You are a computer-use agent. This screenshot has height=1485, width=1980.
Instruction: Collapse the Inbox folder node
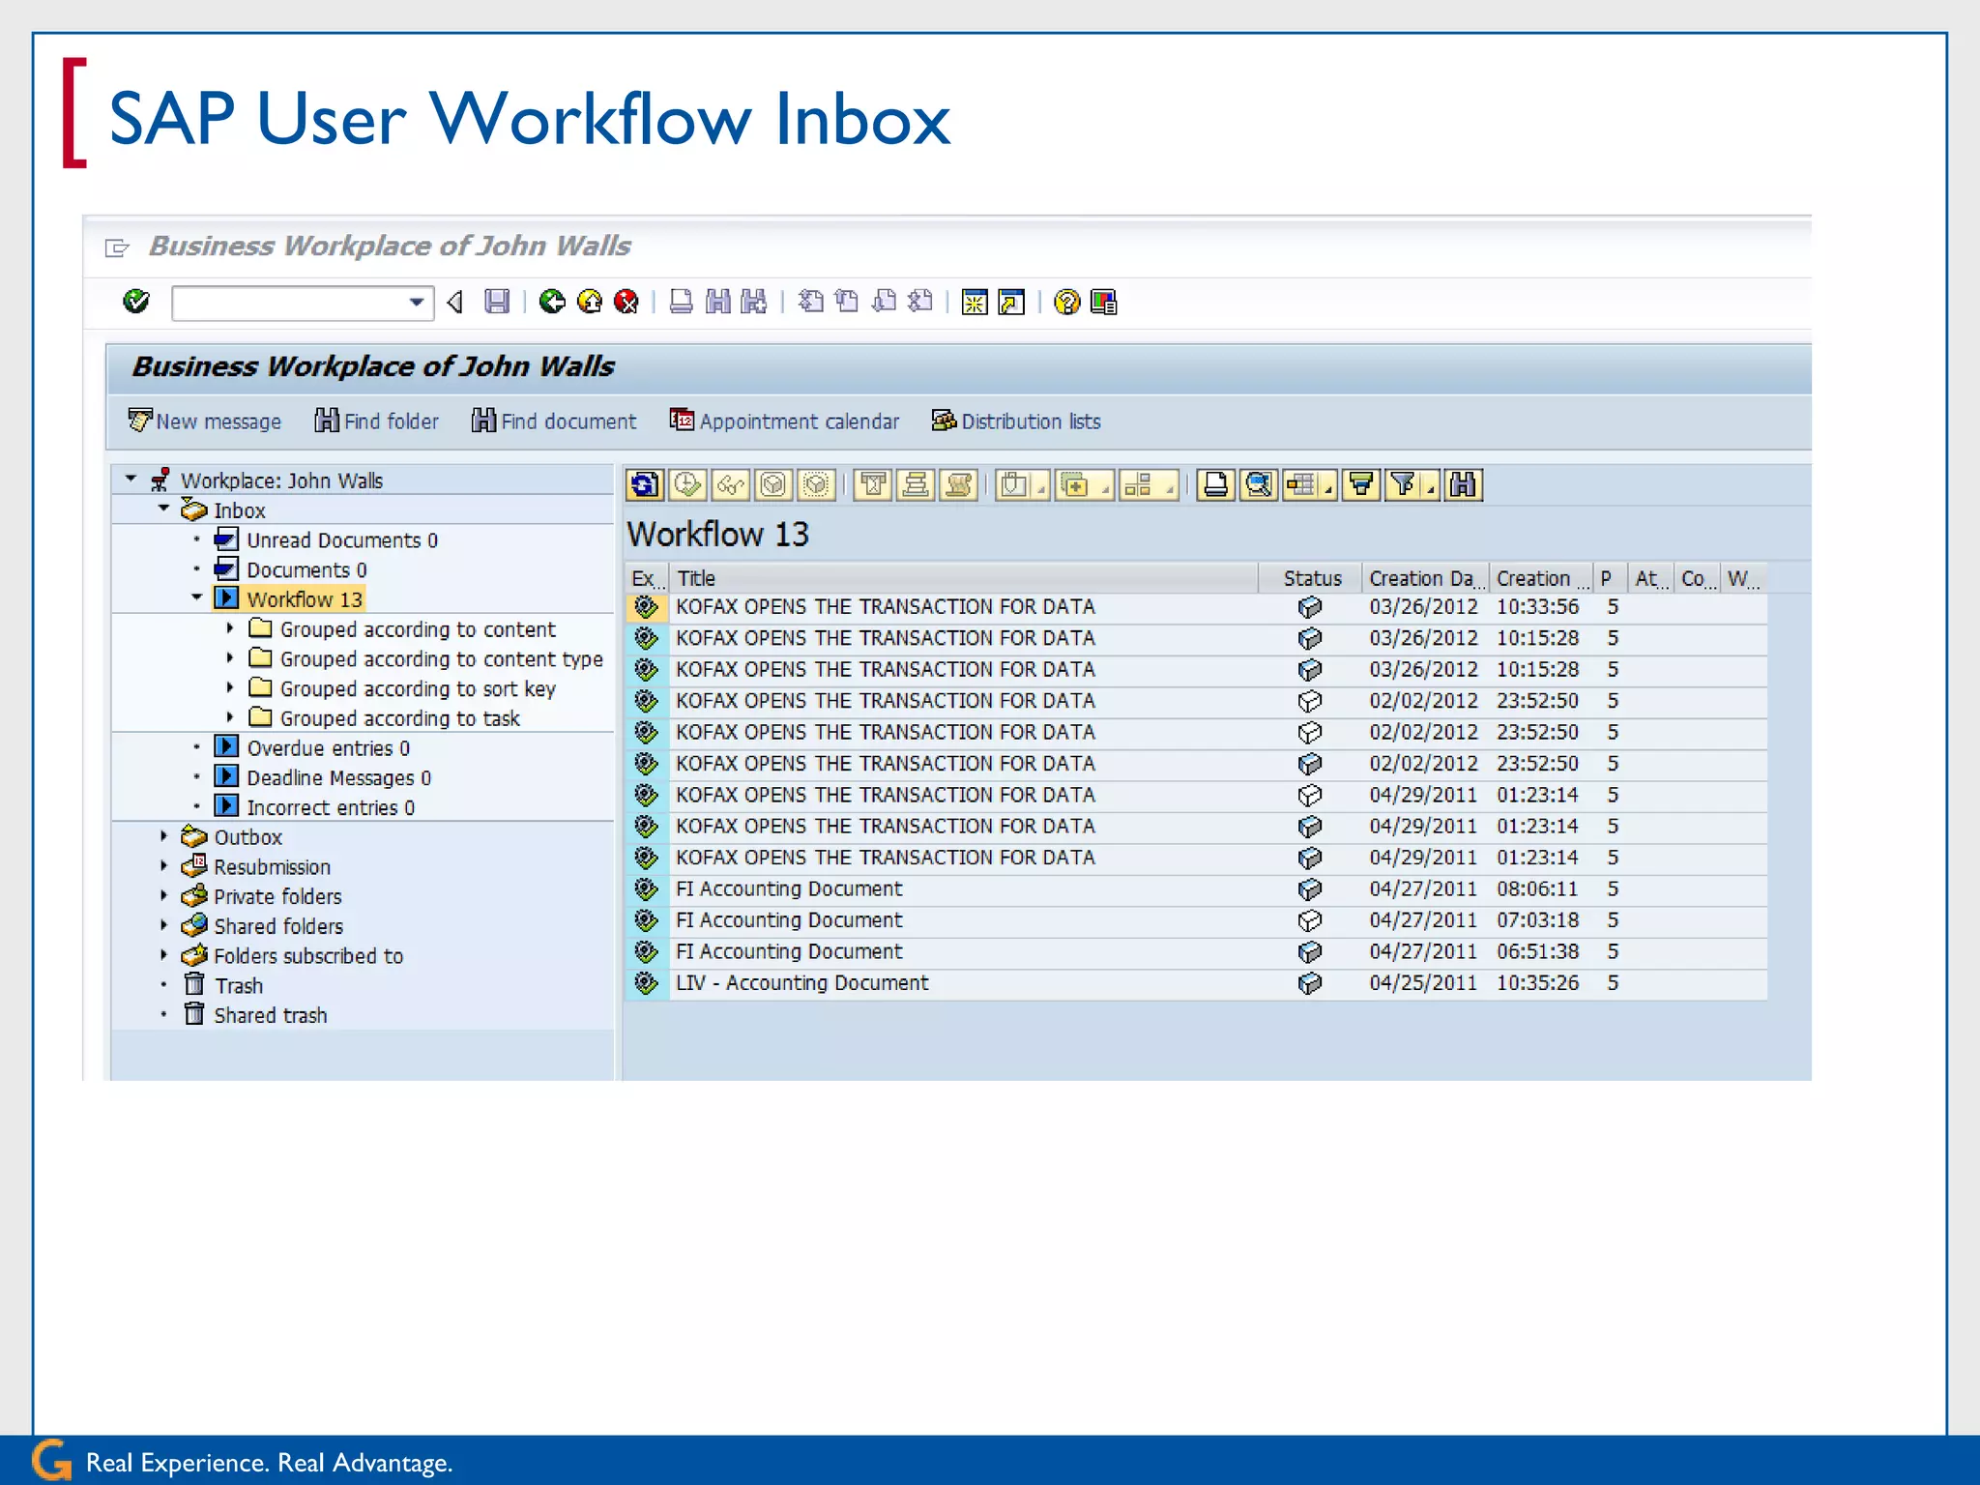(163, 509)
